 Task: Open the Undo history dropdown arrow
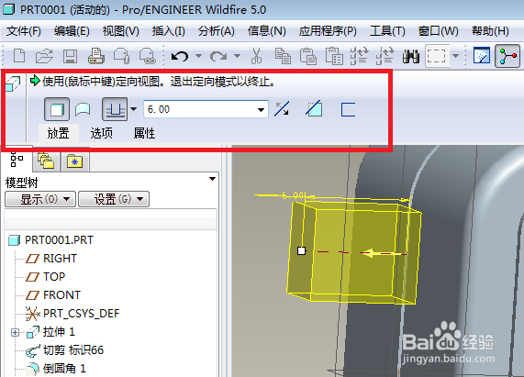198,56
